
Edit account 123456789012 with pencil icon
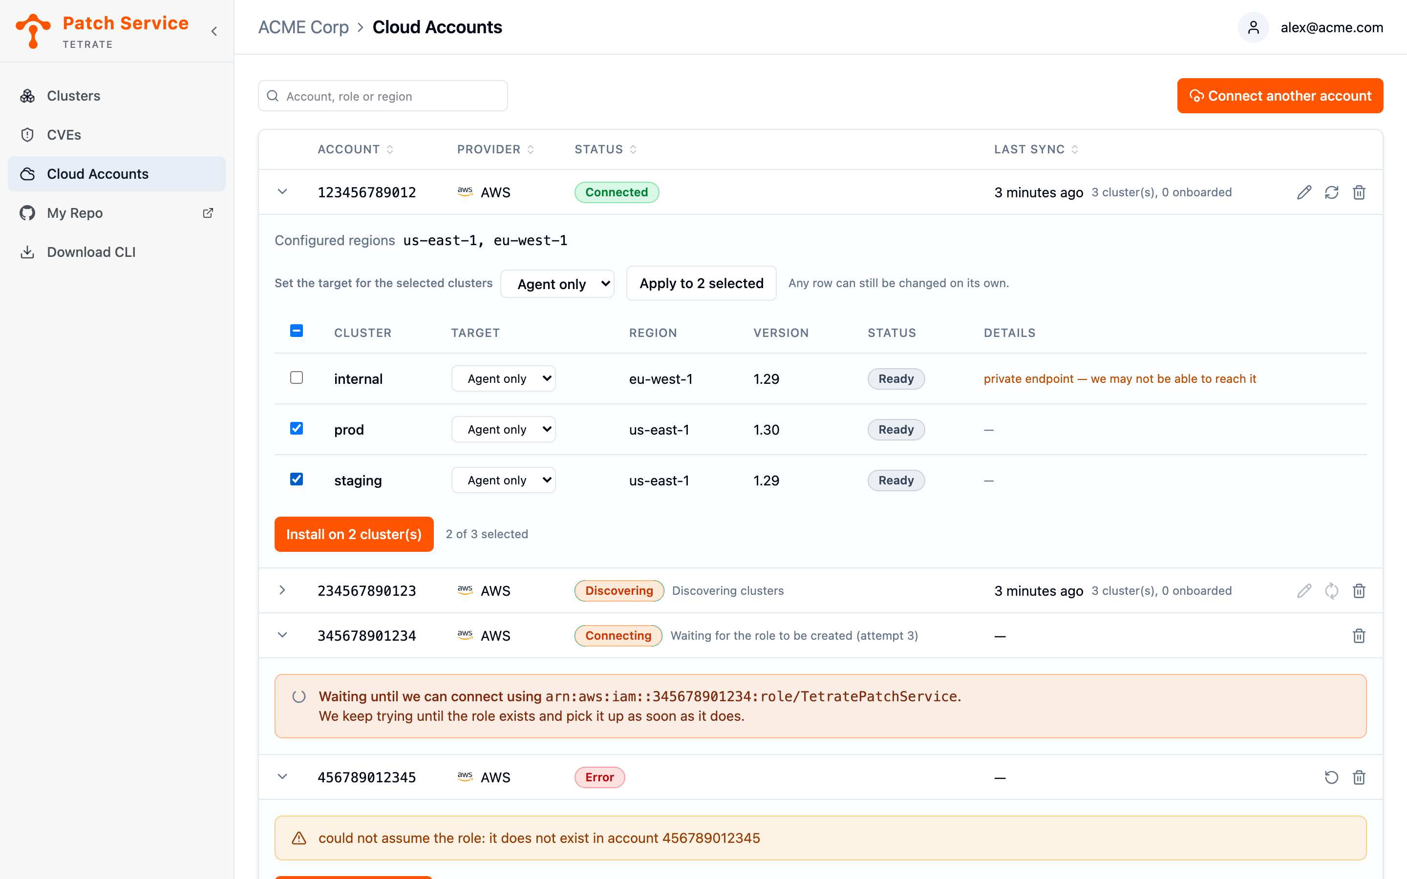pos(1304,192)
